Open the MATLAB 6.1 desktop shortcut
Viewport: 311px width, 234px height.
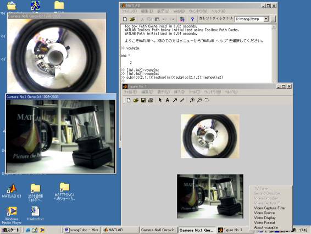click(12, 191)
